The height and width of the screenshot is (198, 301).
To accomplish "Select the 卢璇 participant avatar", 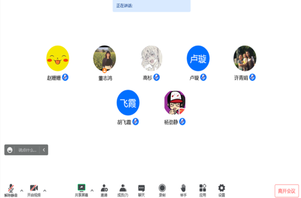I will point(198,58).
